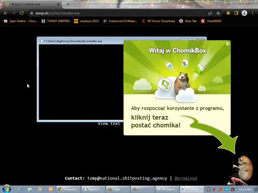
Task: Open the Chrome profile avatar menu
Action: 244,13
